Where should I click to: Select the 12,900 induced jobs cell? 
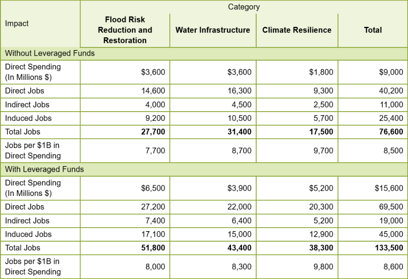point(297,234)
